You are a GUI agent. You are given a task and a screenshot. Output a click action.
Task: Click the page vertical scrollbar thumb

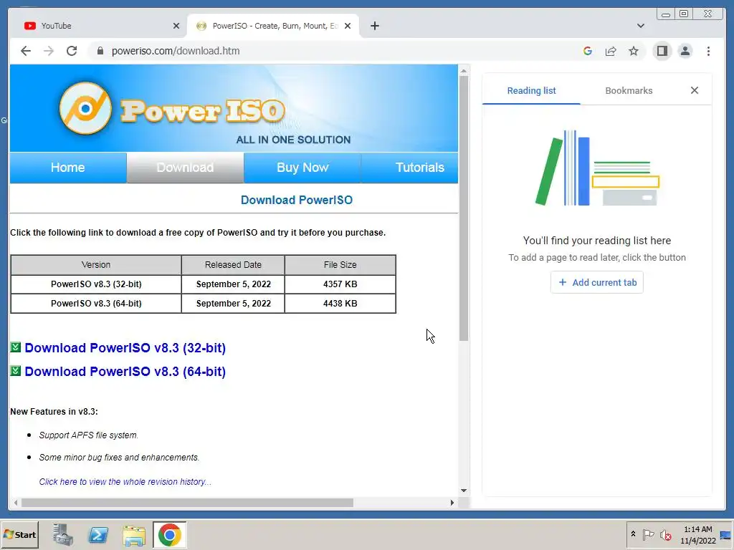[x=464, y=208]
